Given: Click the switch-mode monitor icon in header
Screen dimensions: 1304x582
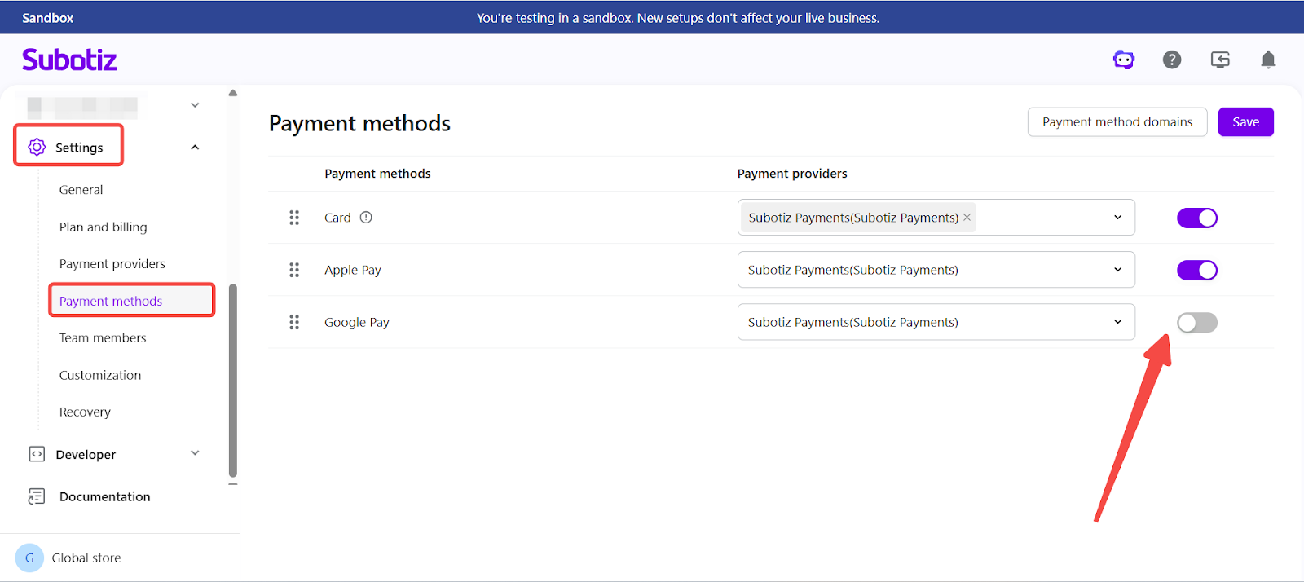Looking at the screenshot, I should 1220,60.
